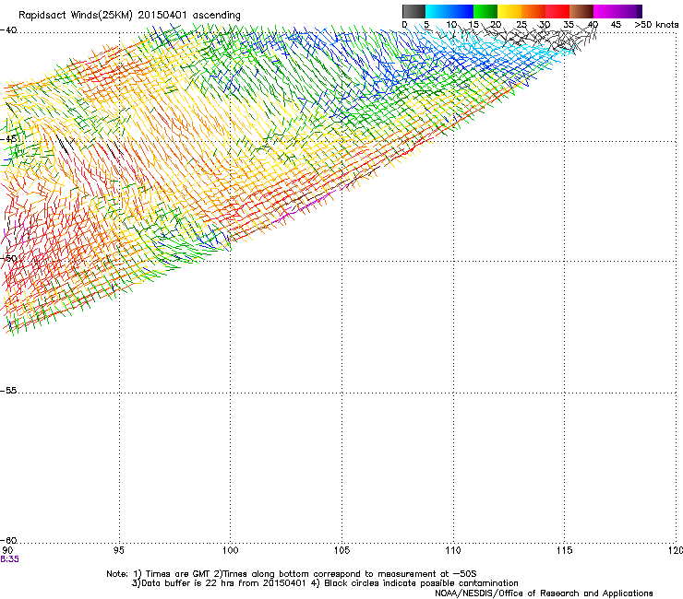
Task: Click the purple time stamp '8:35'
Action: pyautogui.click(x=9, y=559)
